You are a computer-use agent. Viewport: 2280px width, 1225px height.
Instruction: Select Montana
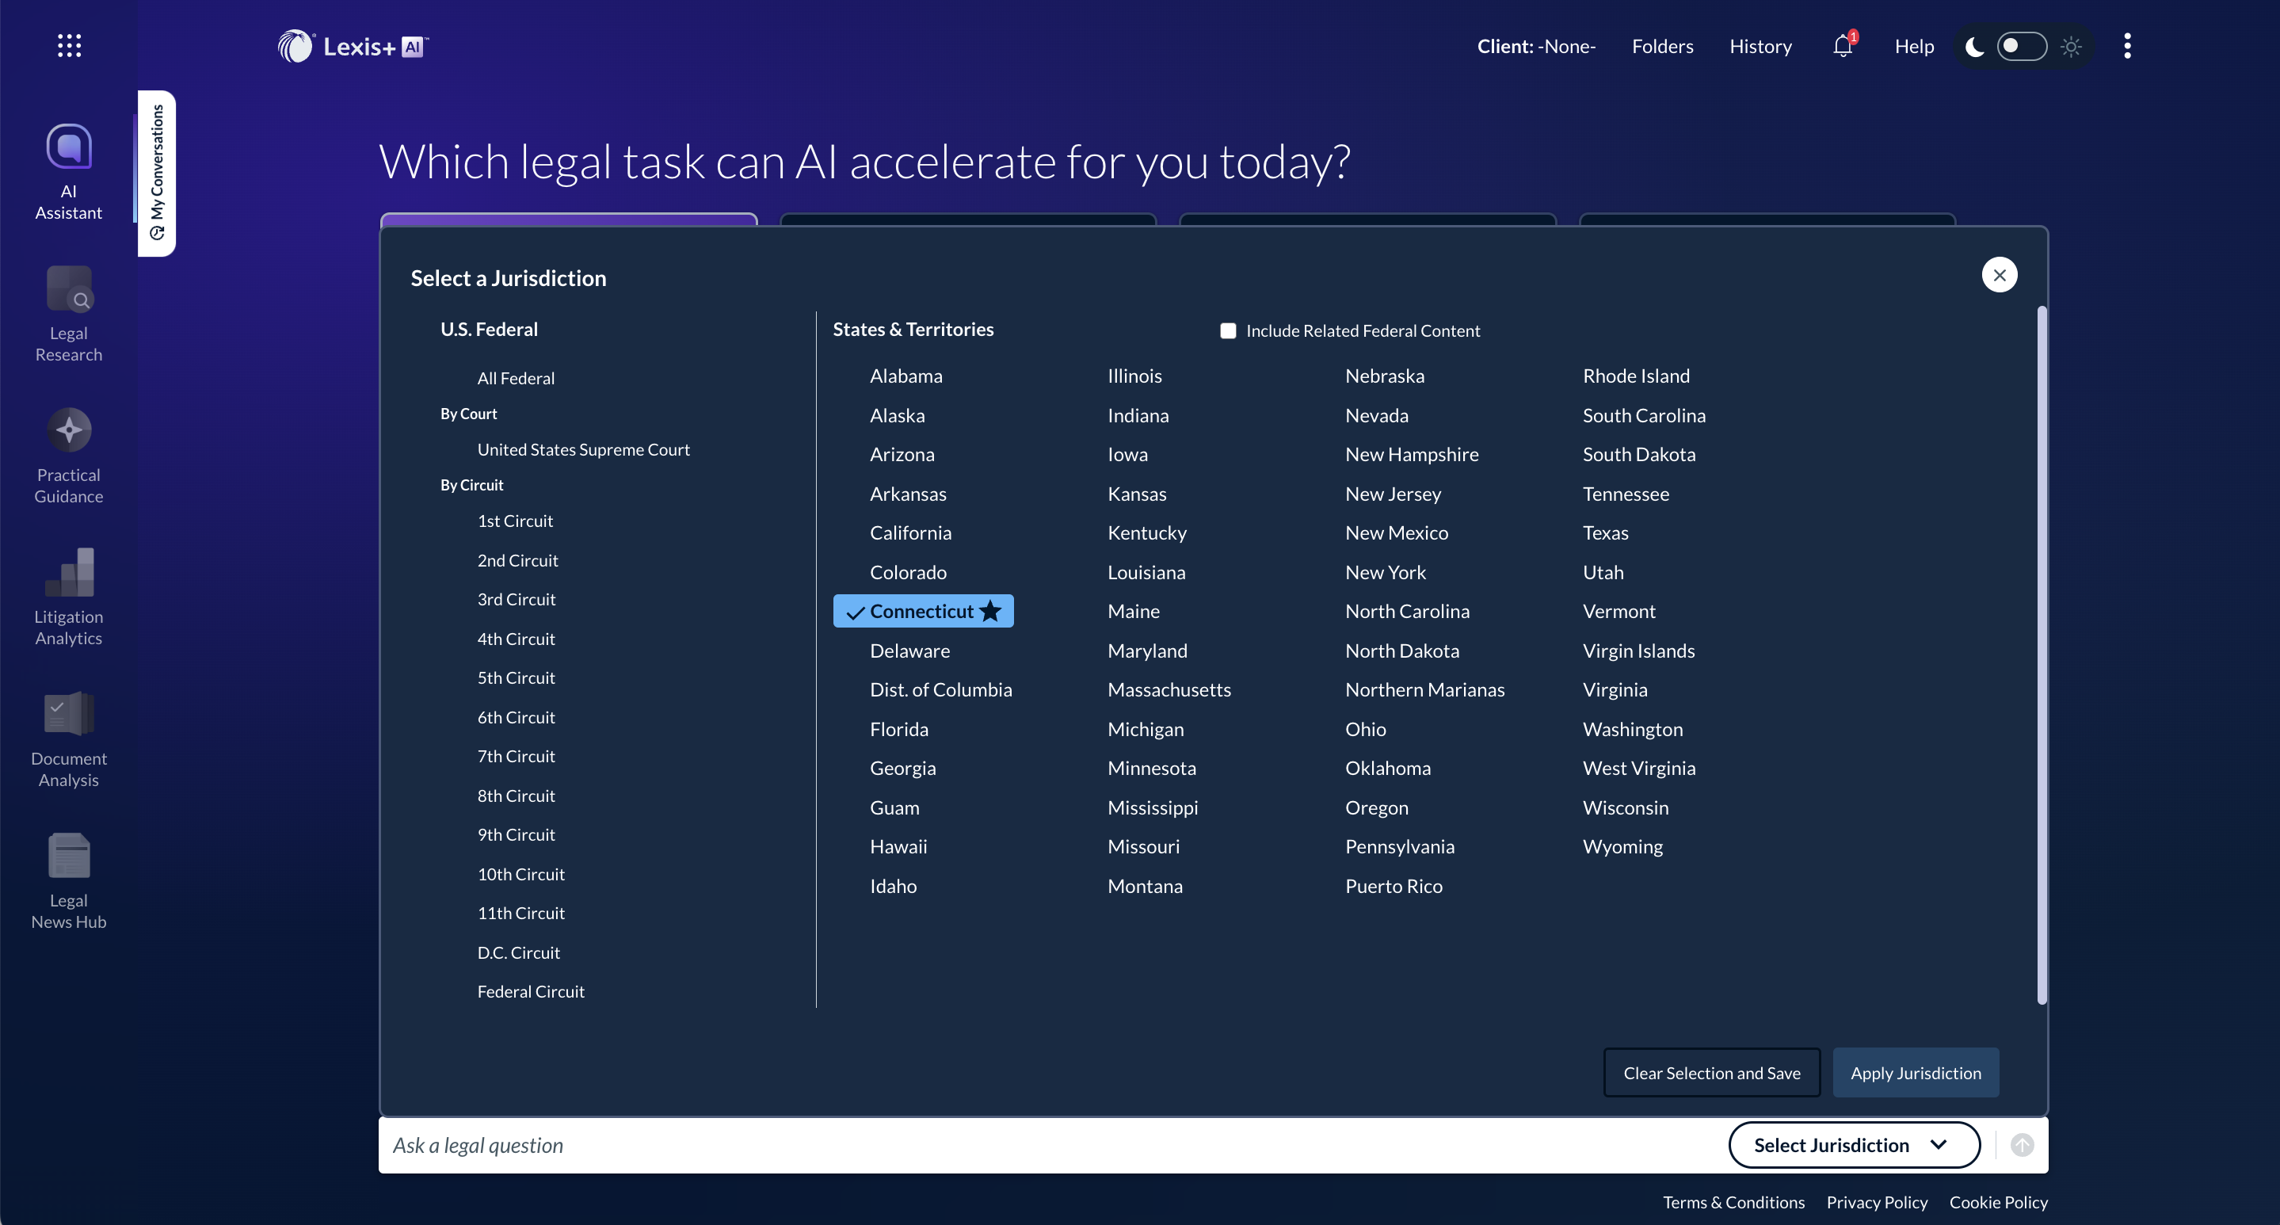coord(1146,886)
